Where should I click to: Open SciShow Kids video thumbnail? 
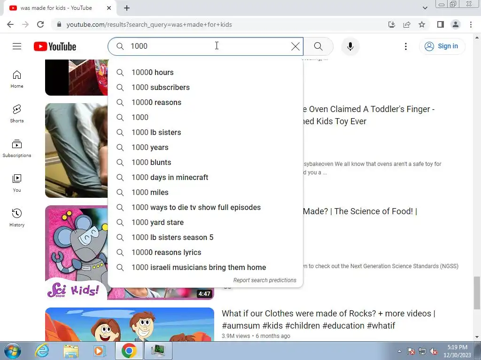(130, 253)
